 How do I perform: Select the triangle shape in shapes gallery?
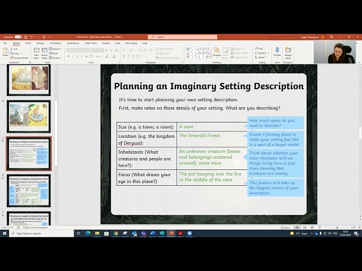pyautogui.click(x=188, y=53)
